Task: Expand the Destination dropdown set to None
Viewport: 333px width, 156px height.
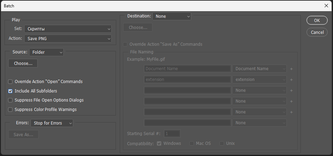Action: click(172, 16)
